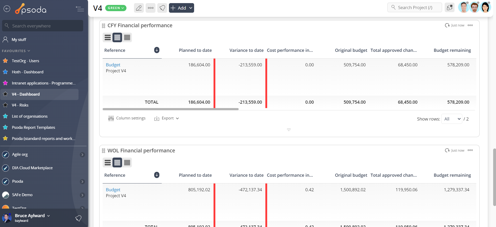Open WOL Financial performance widget options menu

click(x=470, y=150)
